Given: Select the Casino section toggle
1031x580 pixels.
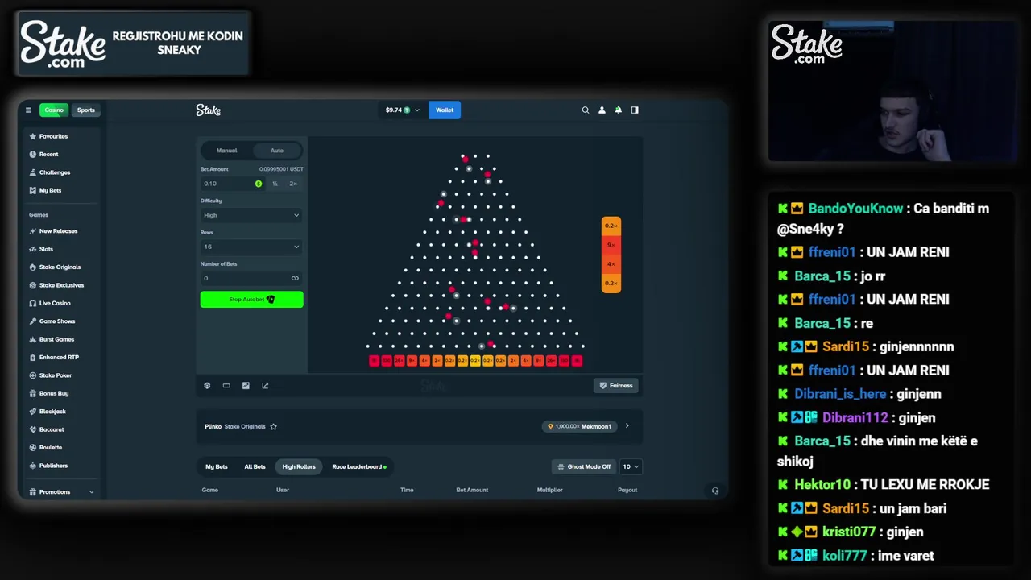Looking at the screenshot, I should 54,110.
